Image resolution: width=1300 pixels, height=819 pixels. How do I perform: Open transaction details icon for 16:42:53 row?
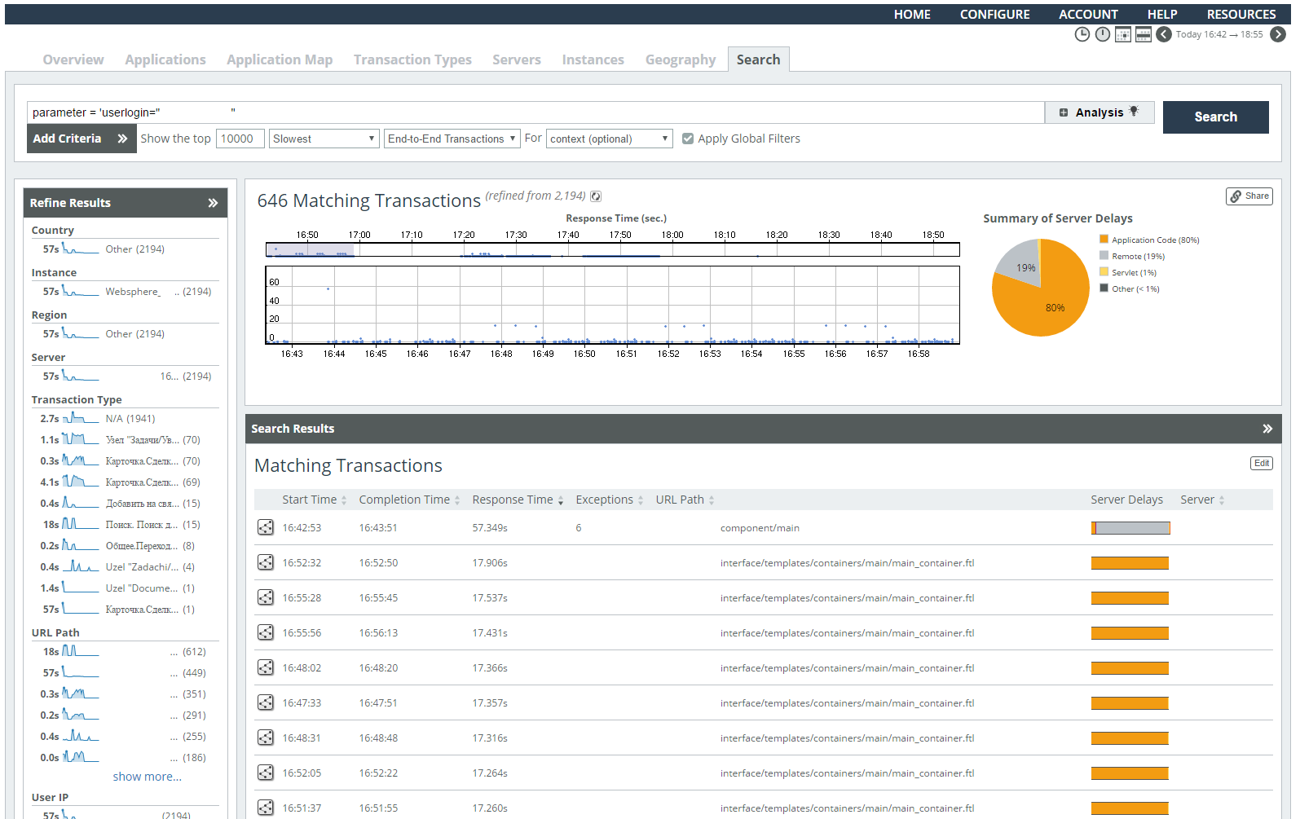[266, 527]
